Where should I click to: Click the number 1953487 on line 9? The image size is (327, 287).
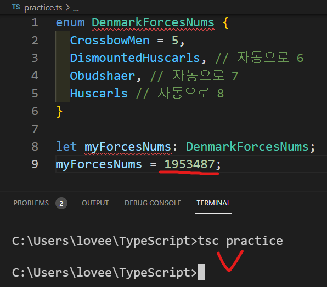tap(190, 164)
